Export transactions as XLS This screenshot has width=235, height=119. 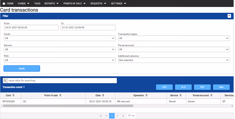183,87
